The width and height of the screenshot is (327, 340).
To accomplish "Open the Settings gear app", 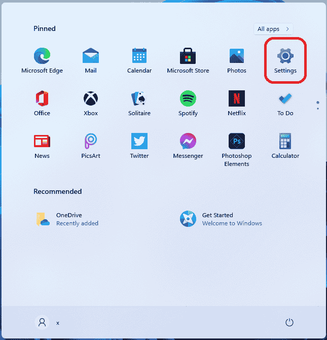I will point(285,60).
